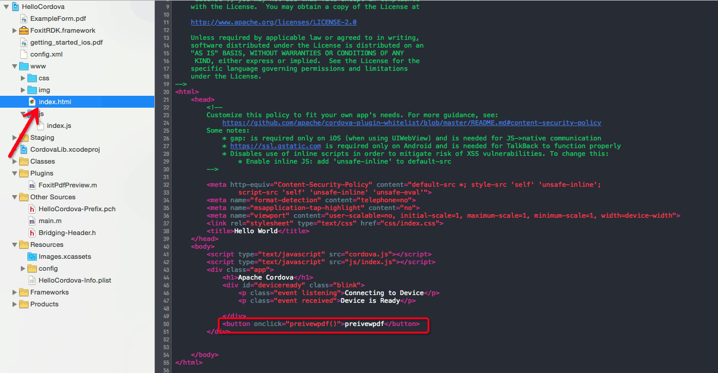718x373 pixels.
Task: Click the name="viewport" meta tag line
Action: (x=443, y=215)
